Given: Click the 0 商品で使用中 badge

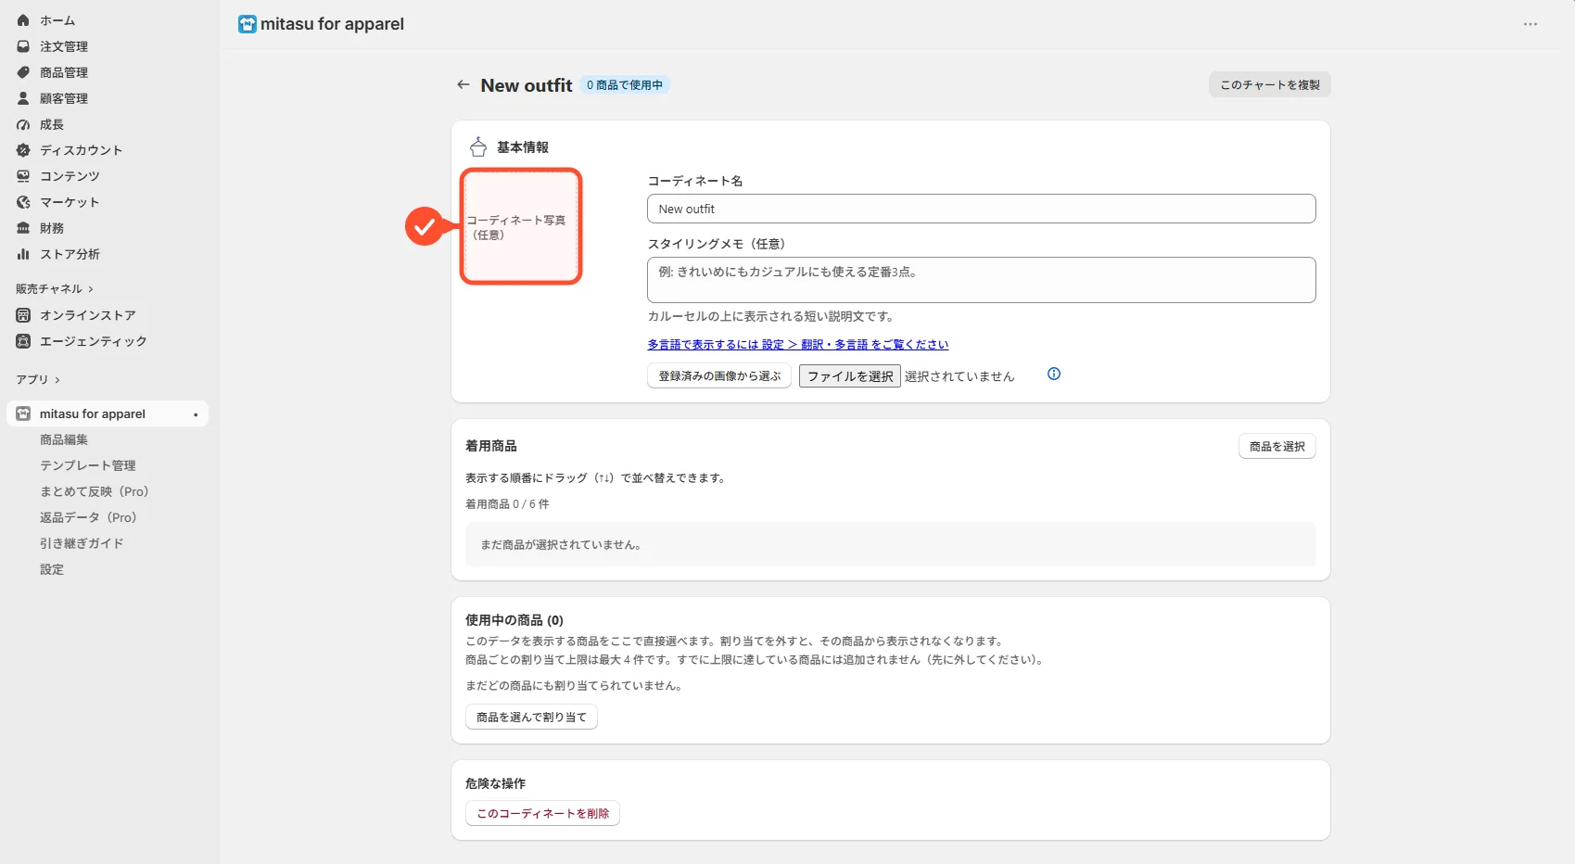Looking at the screenshot, I should [625, 85].
